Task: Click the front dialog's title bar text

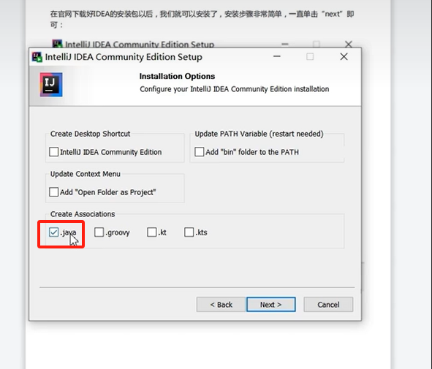Action: (124, 57)
